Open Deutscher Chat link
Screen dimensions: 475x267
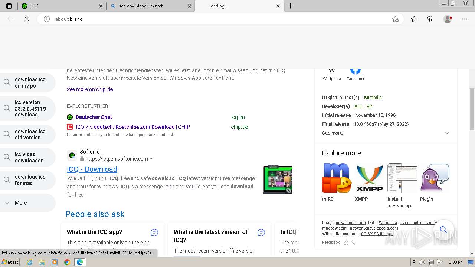(x=94, y=117)
